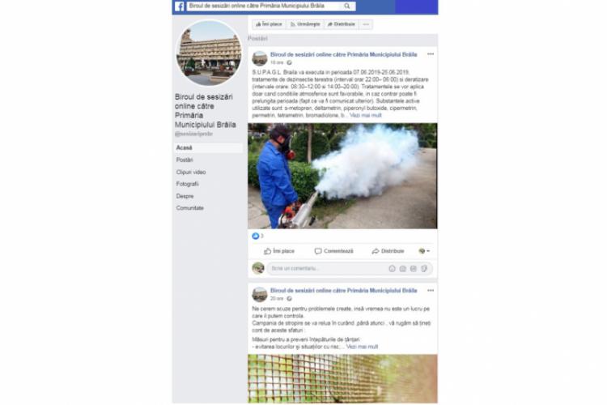607x405 pixels.
Task: Click Urmărește button at page top
Action: (305, 24)
